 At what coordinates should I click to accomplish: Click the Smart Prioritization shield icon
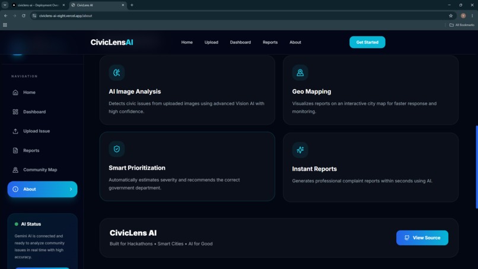click(117, 149)
